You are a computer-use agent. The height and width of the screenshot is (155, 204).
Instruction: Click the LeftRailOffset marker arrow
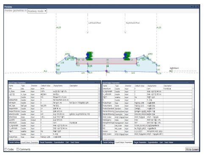coord(88,32)
